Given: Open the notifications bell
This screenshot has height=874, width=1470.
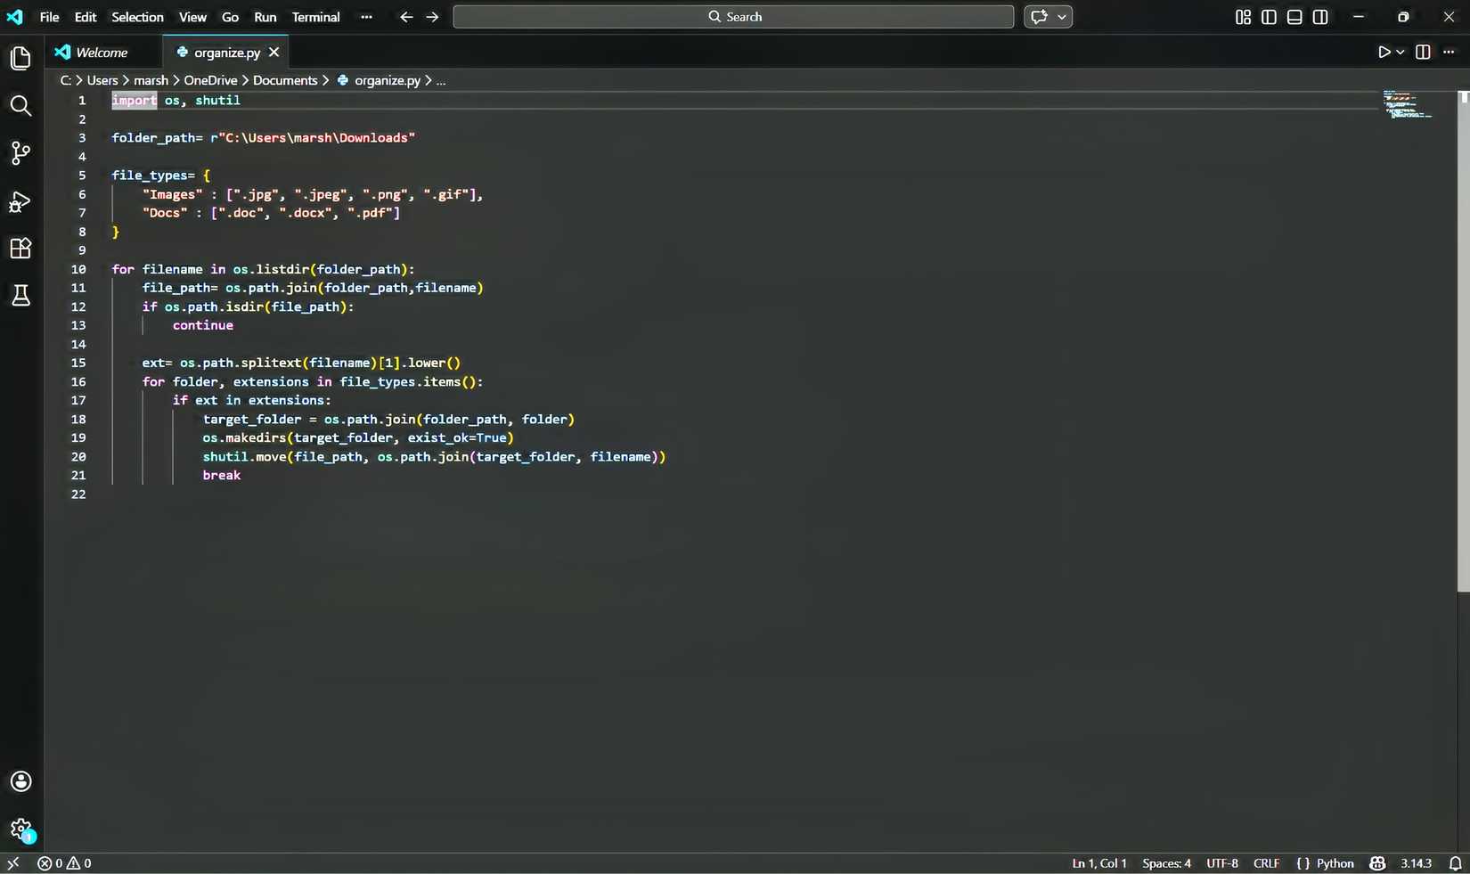Looking at the screenshot, I should tap(1455, 863).
